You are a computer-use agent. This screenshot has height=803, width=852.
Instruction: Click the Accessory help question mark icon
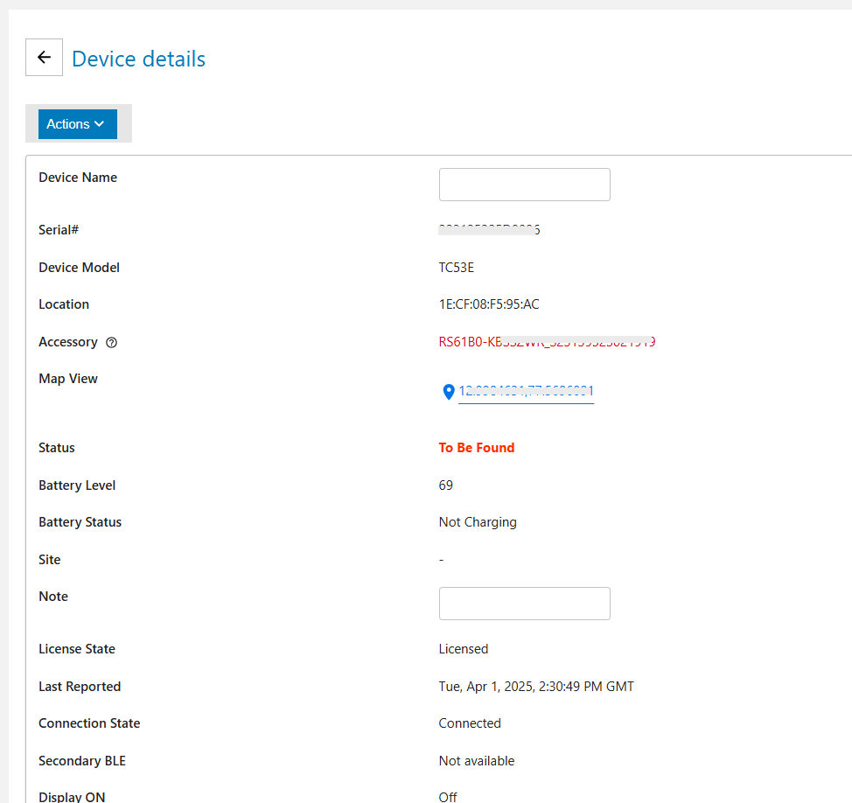[111, 343]
